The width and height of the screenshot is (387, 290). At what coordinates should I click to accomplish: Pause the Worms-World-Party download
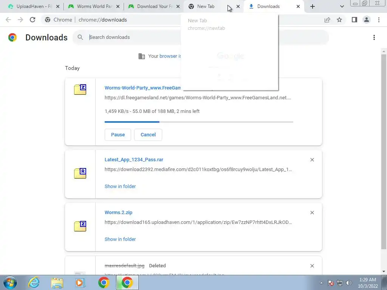coord(118,135)
